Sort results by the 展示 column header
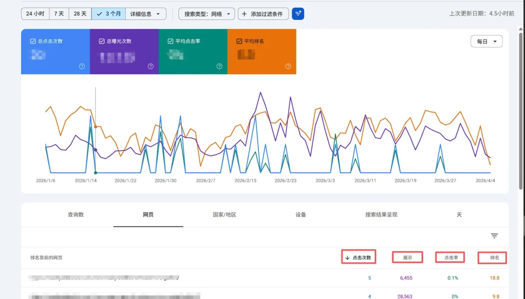This screenshot has height=299, width=525. (407, 258)
